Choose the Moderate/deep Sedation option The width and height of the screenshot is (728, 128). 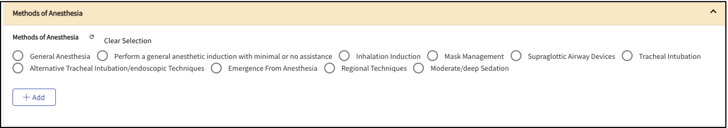tap(418, 68)
